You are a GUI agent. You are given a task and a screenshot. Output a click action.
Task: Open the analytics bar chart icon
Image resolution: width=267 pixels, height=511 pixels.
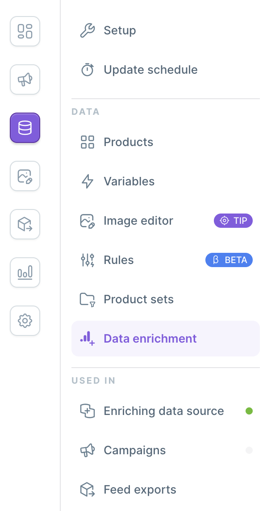(x=25, y=272)
